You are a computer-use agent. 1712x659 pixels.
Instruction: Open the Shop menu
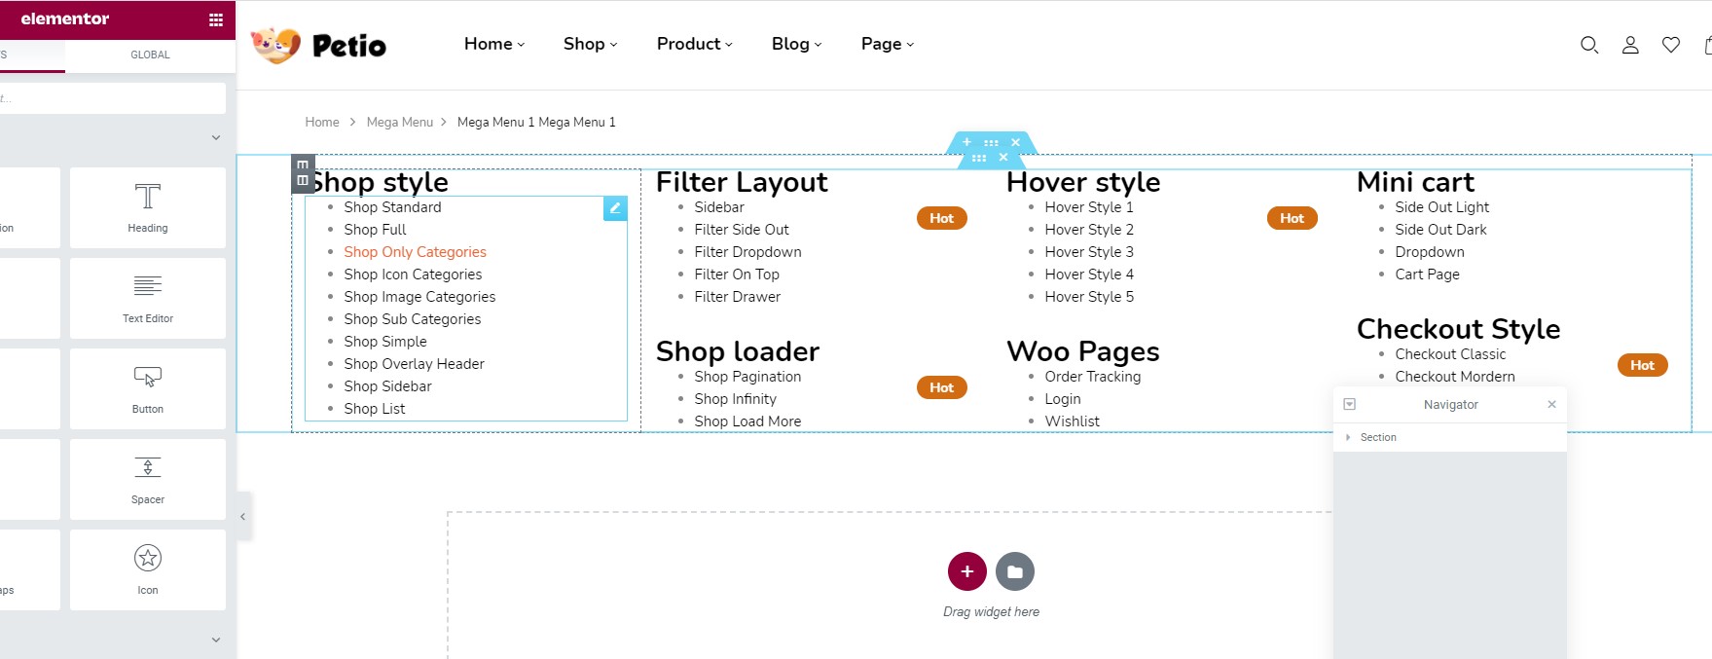pos(590,44)
